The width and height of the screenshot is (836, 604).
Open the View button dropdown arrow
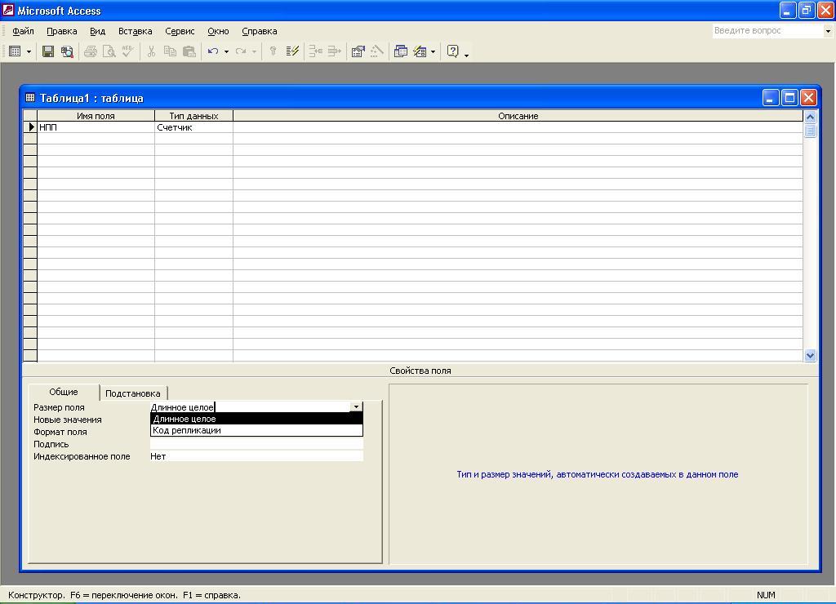pos(29,51)
